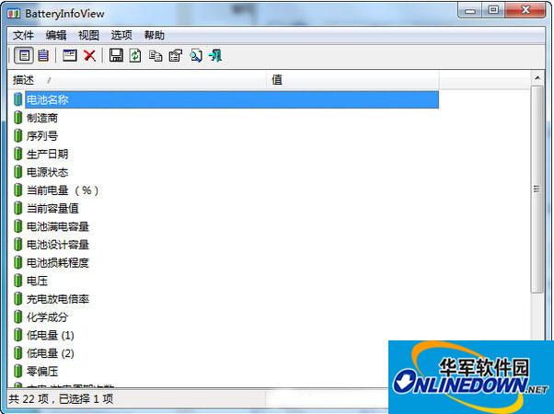Select the battery information view toolbar icon
554x414 pixels.
pos(24,55)
